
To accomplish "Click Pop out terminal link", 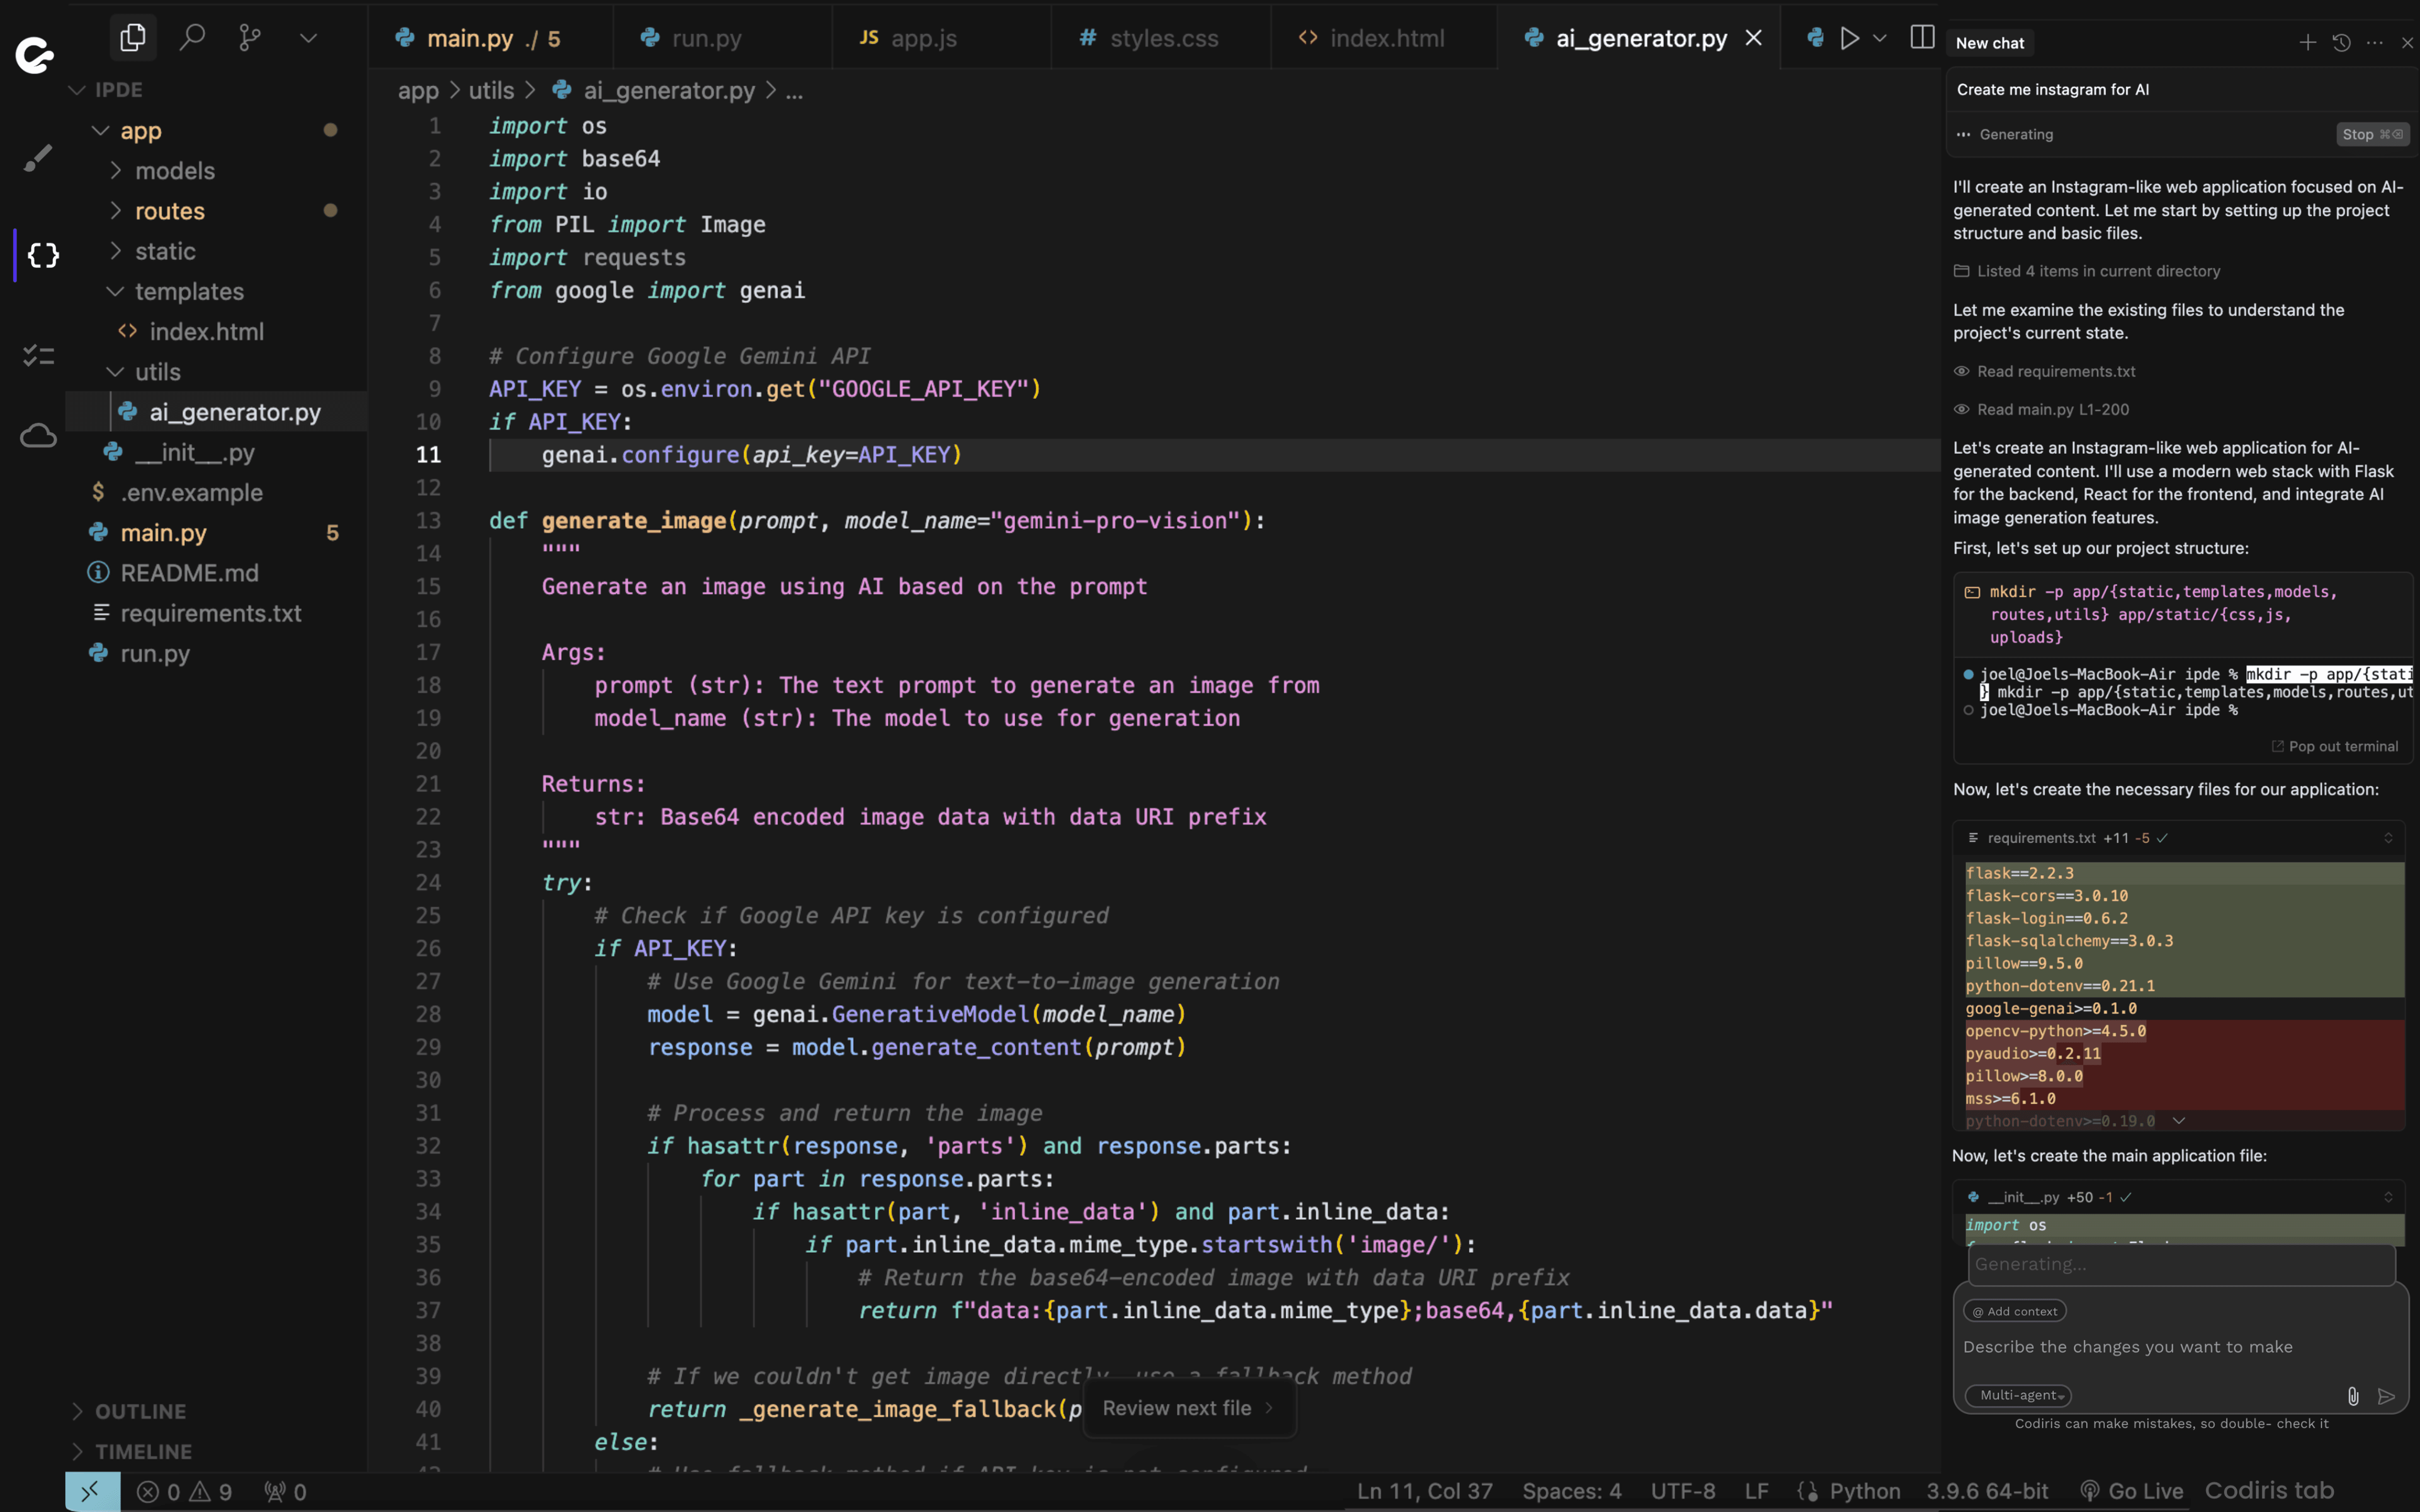I will coord(2334,746).
